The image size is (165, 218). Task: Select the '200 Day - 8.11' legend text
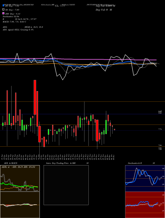tap(13, 14)
